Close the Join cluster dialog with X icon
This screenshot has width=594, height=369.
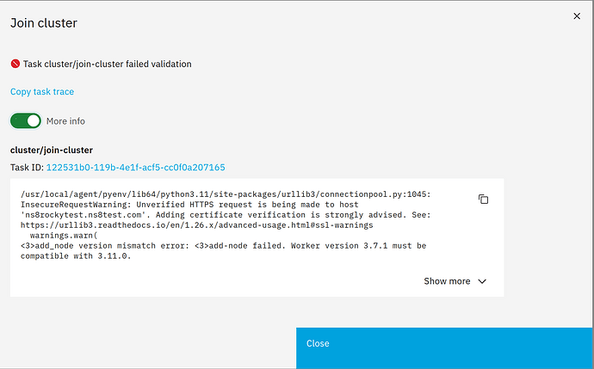click(576, 15)
